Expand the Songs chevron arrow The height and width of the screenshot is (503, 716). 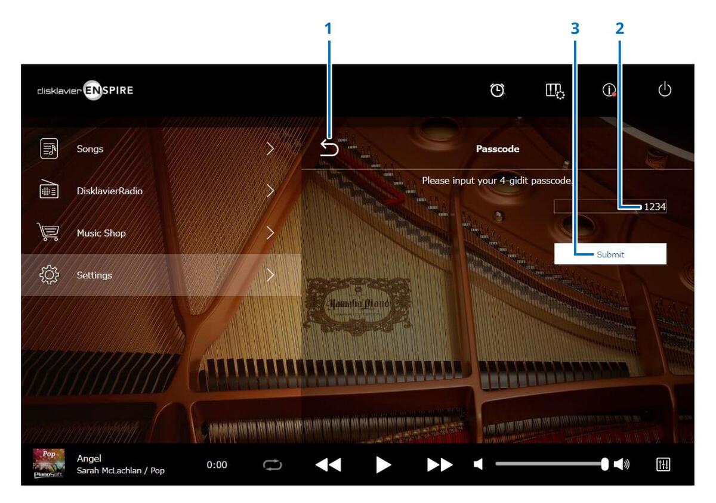[270, 149]
